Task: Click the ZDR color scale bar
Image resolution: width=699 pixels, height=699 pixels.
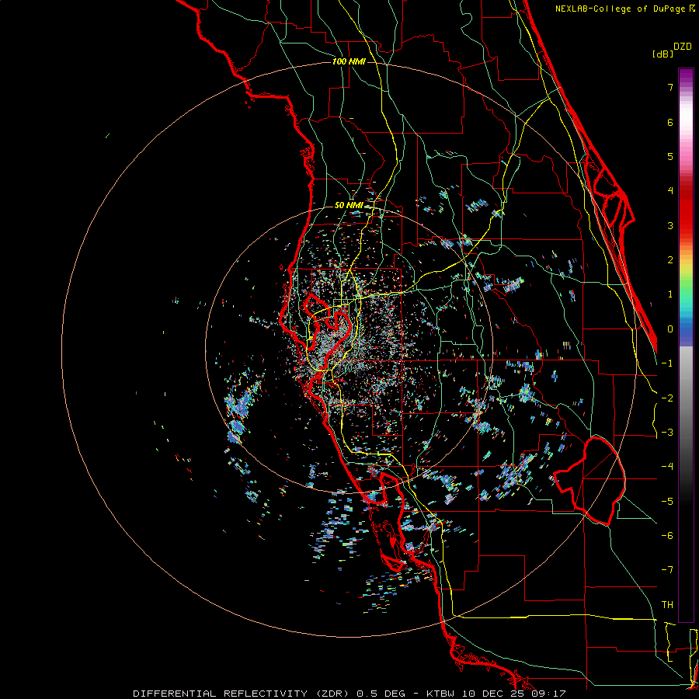Action: [686, 345]
